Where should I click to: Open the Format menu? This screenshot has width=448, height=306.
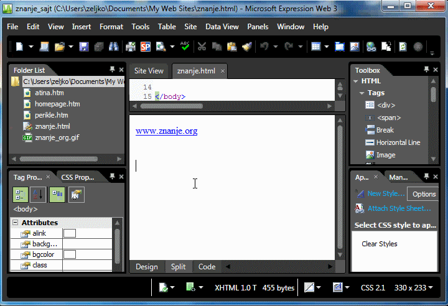[x=111, y=27]
